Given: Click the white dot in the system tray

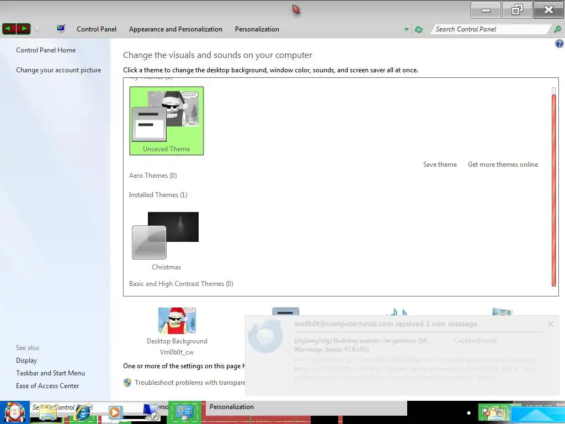Looking at the screenshot, I should coord(469,413).
